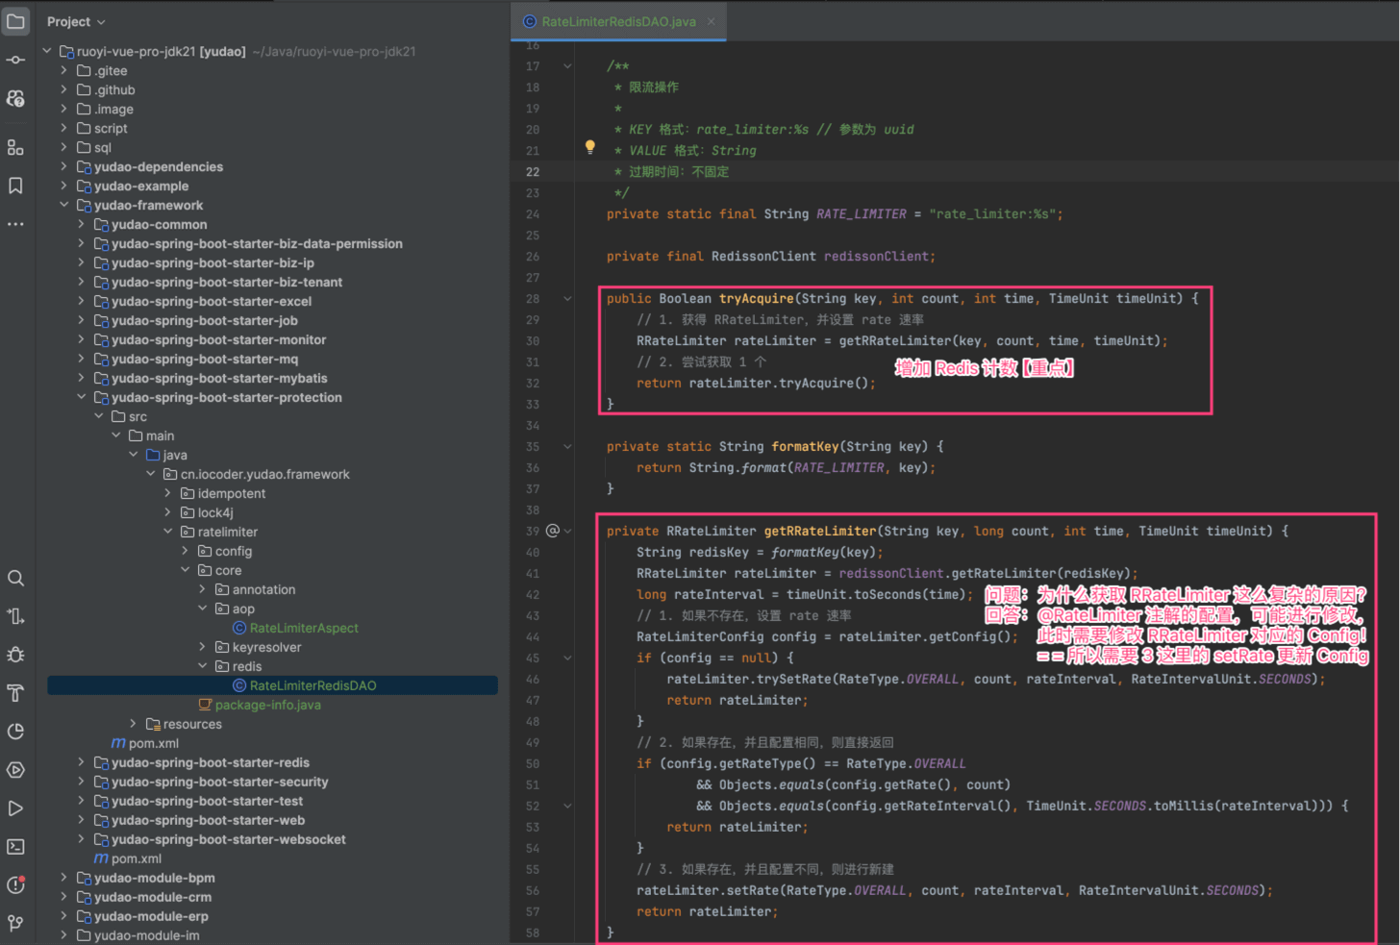Close the RateLimiterRedisDAO.java tab
1400x945 pixels.
pyautogui.click(x=712, y=21)
